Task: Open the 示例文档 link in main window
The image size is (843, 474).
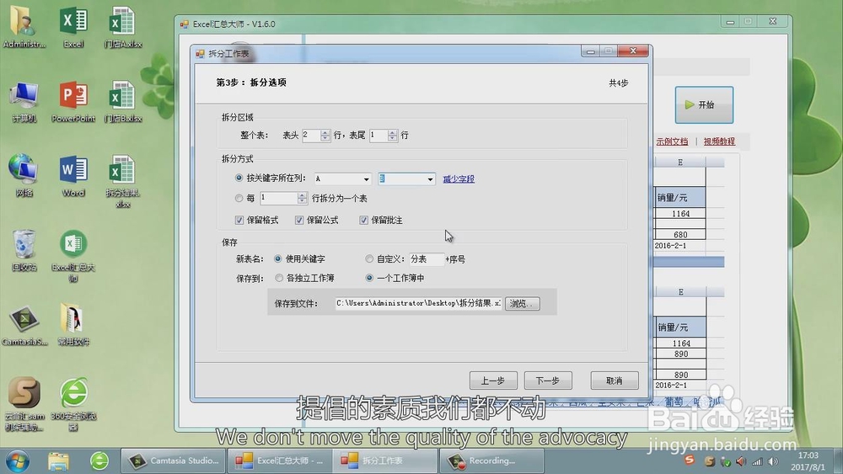Action: point(672,141)
